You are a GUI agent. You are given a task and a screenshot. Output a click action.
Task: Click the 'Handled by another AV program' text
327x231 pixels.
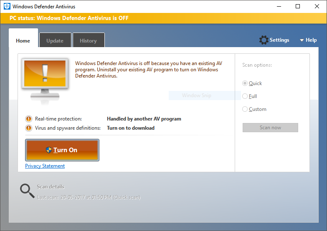click(144, 119)
